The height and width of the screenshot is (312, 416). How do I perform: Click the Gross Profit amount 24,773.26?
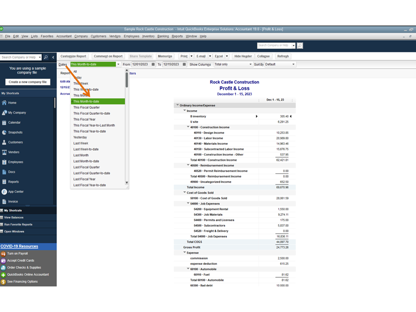pos(282,247)
